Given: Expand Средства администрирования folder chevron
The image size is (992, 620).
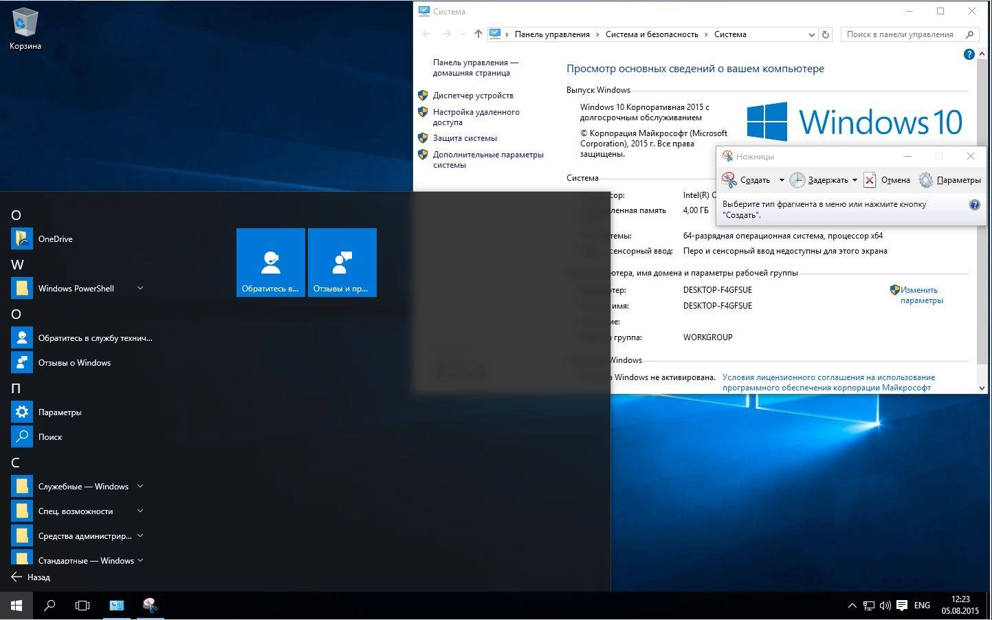Looking at the screenshot, I should click(x=140, y=535).
